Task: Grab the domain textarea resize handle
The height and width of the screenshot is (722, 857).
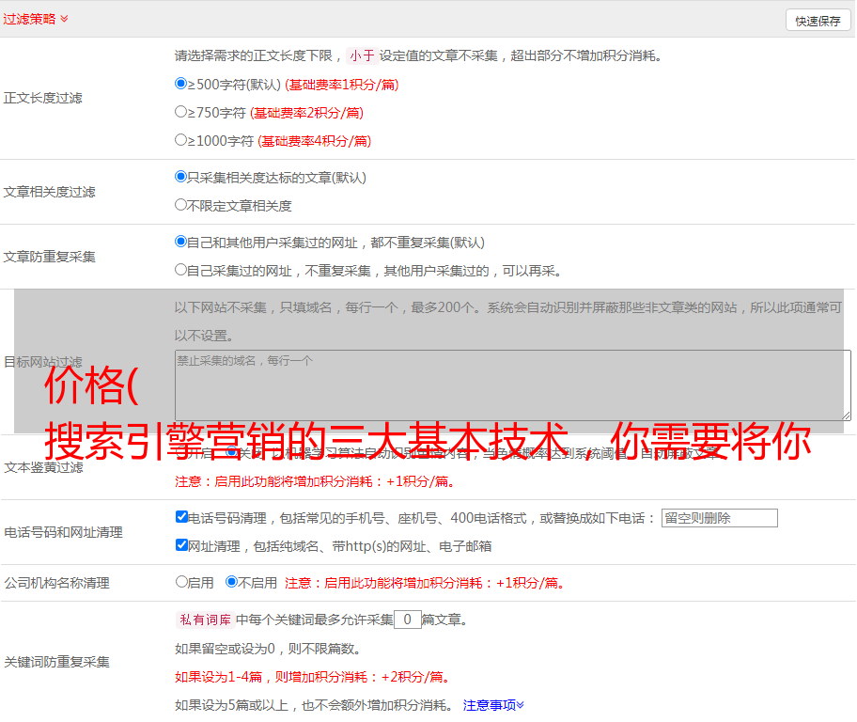Action: click(x=846, y=415)
